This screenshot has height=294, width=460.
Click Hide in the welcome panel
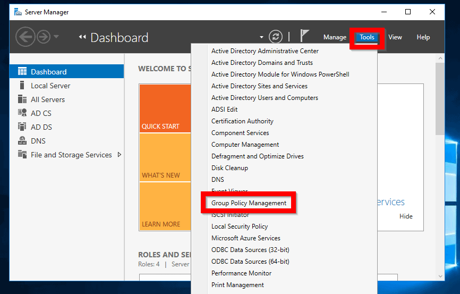pyautogui.click(x=406, y=216)
